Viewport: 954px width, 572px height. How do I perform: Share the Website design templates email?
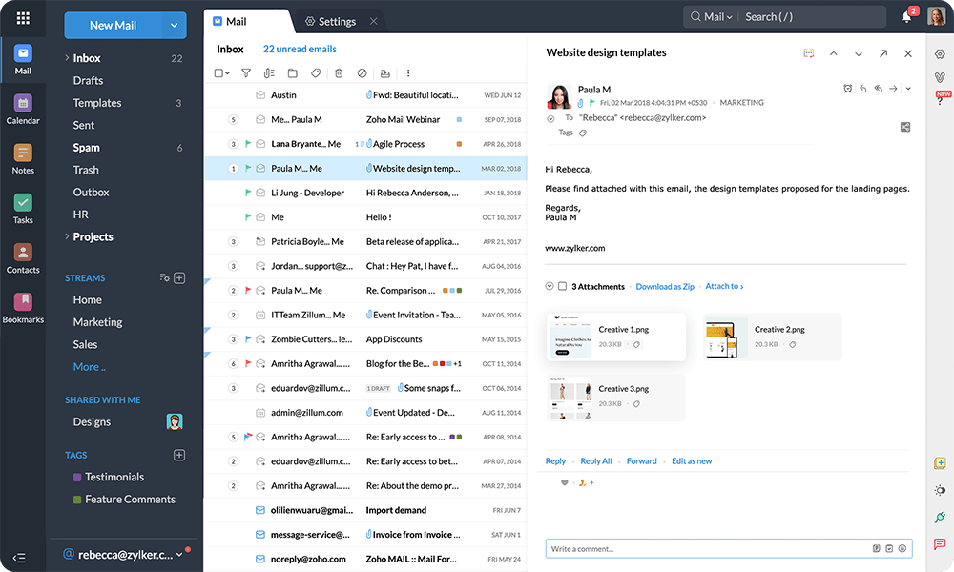pos(884,54)
